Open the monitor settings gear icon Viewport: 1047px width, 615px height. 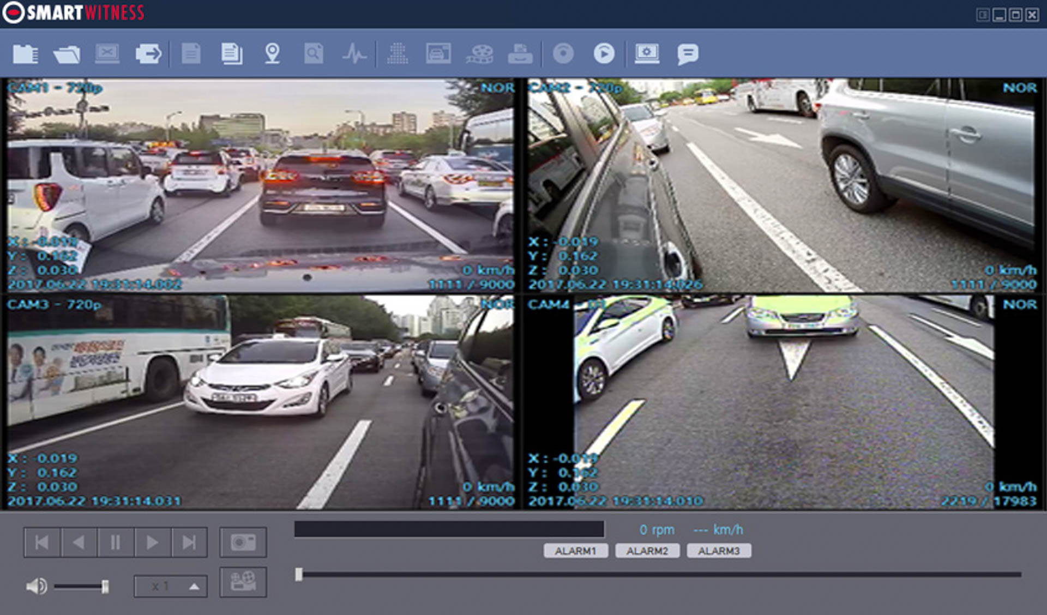tap(647, 54)
